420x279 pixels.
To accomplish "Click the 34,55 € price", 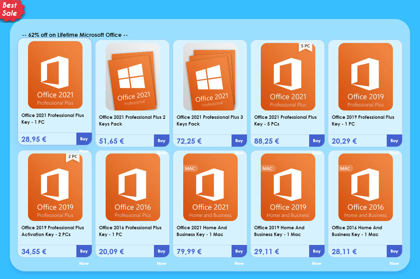I will click(x=34, y=251).
